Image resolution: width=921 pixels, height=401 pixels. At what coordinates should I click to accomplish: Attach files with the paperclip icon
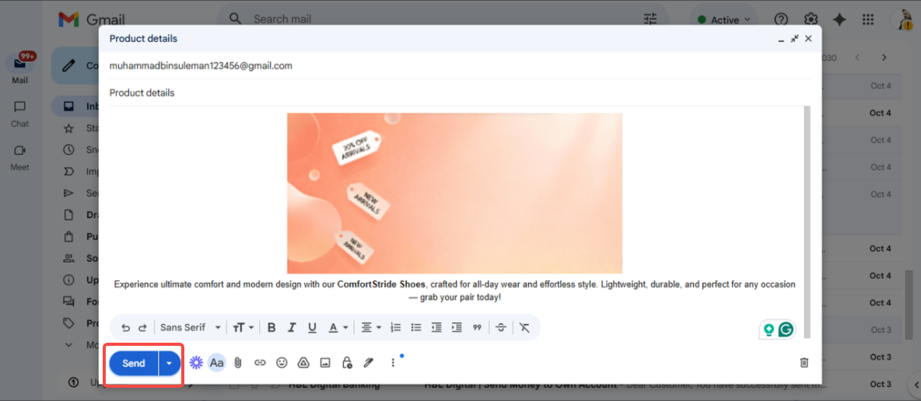238,363
